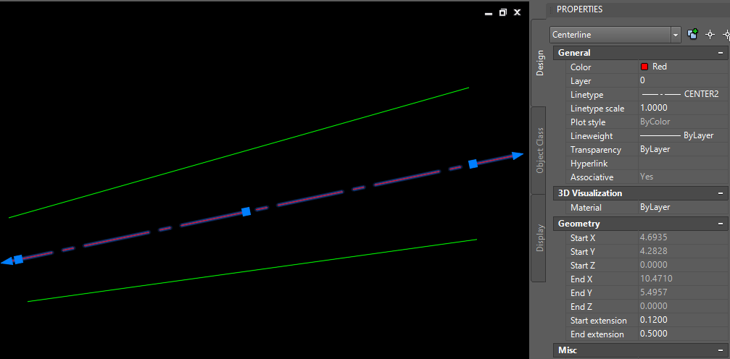The image size is (730, 359).
Task: Select the End Y value 5.4957
Action: click(x=654, y=293)
